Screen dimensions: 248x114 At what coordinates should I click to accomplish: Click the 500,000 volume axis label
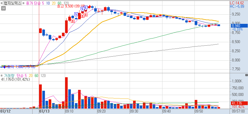[x=238, y=94]
